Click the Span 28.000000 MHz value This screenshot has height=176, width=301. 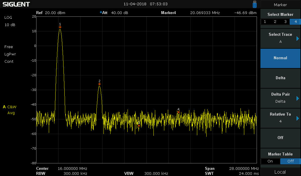[x=244, y=169]
